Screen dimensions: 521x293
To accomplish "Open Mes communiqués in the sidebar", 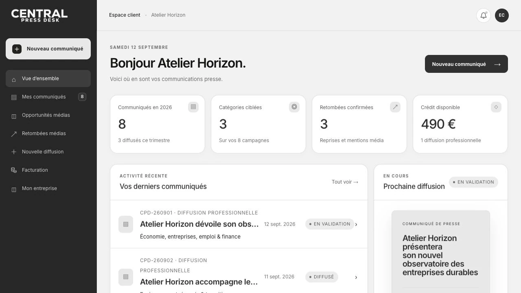I will pos(48,97).
